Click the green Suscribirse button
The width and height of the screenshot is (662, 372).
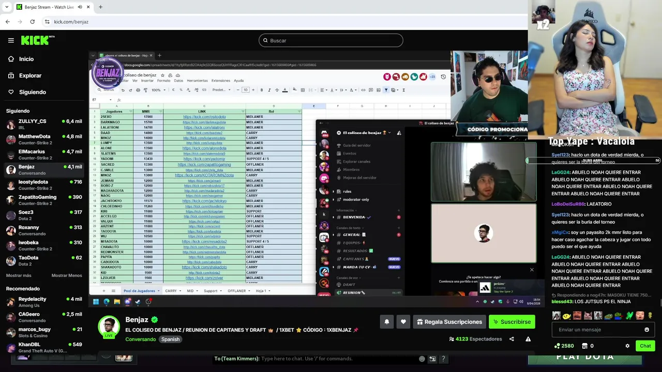[x=512, y=322]
